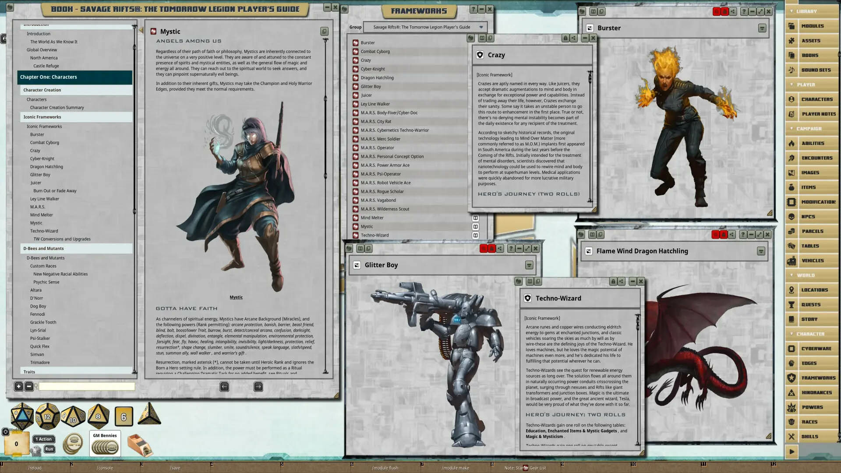Open the Burster window menu dropdown

pos(762,28)
